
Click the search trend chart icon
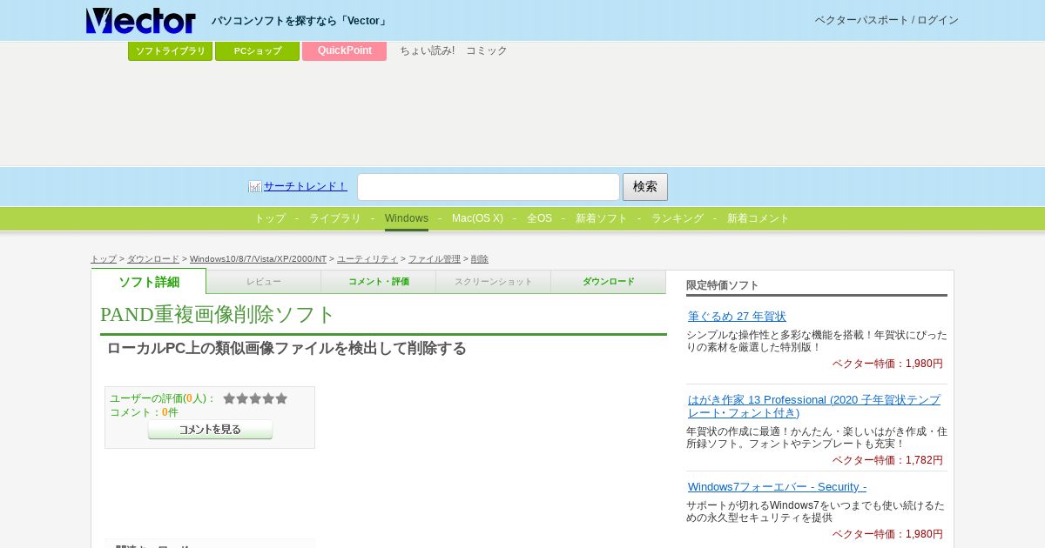coord(255,187)
